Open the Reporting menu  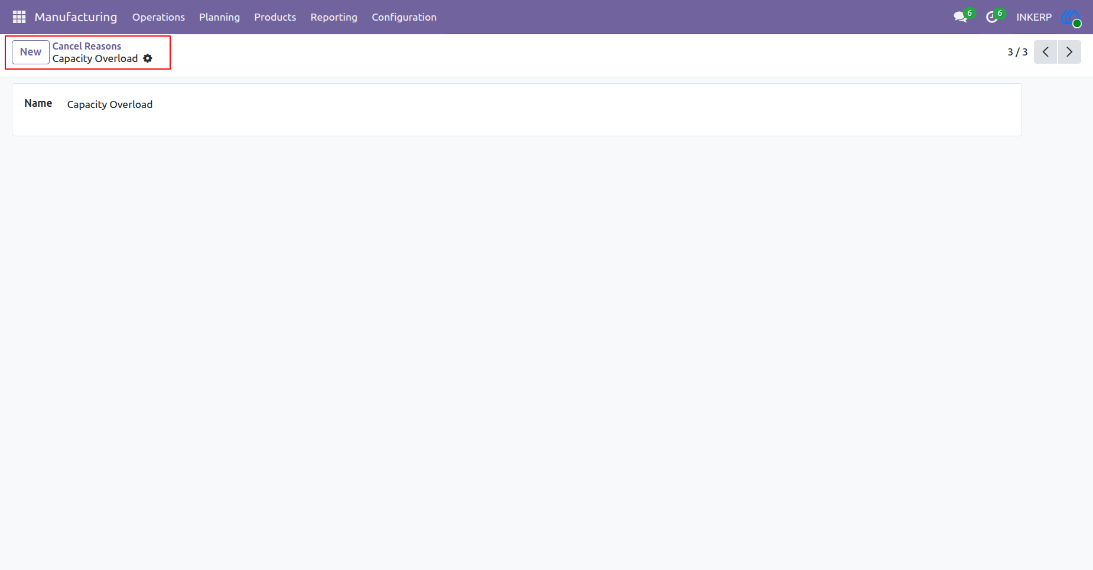pyautogui.click(x=334, y=17)
